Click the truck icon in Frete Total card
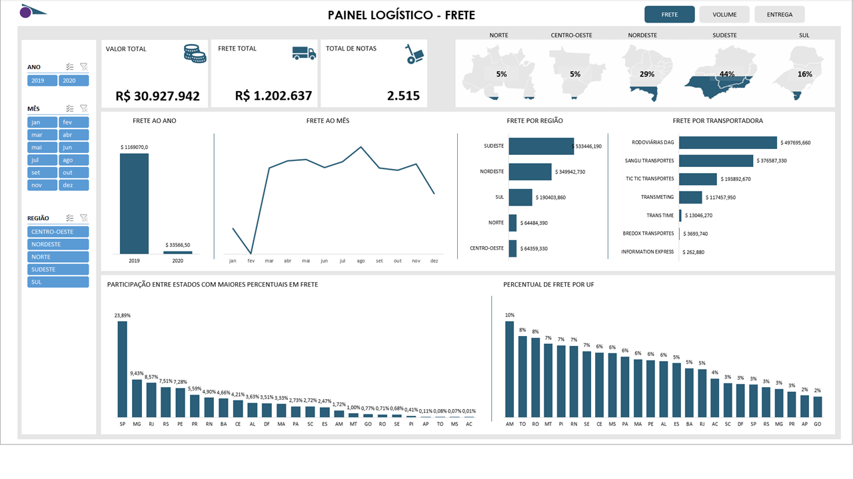853x479 pixels. tap(304, 53)
